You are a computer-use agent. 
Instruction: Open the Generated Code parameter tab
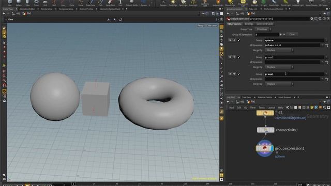pyautogui.click(x=264, y=24)
